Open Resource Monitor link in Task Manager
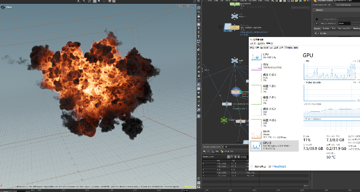Viewport: 360px width, 192px height. [278, 167]
